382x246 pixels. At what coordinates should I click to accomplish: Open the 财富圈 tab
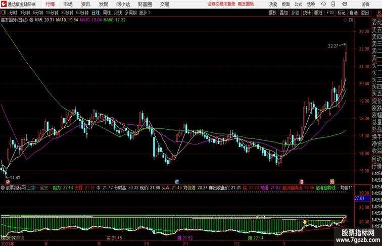point(145,4)
